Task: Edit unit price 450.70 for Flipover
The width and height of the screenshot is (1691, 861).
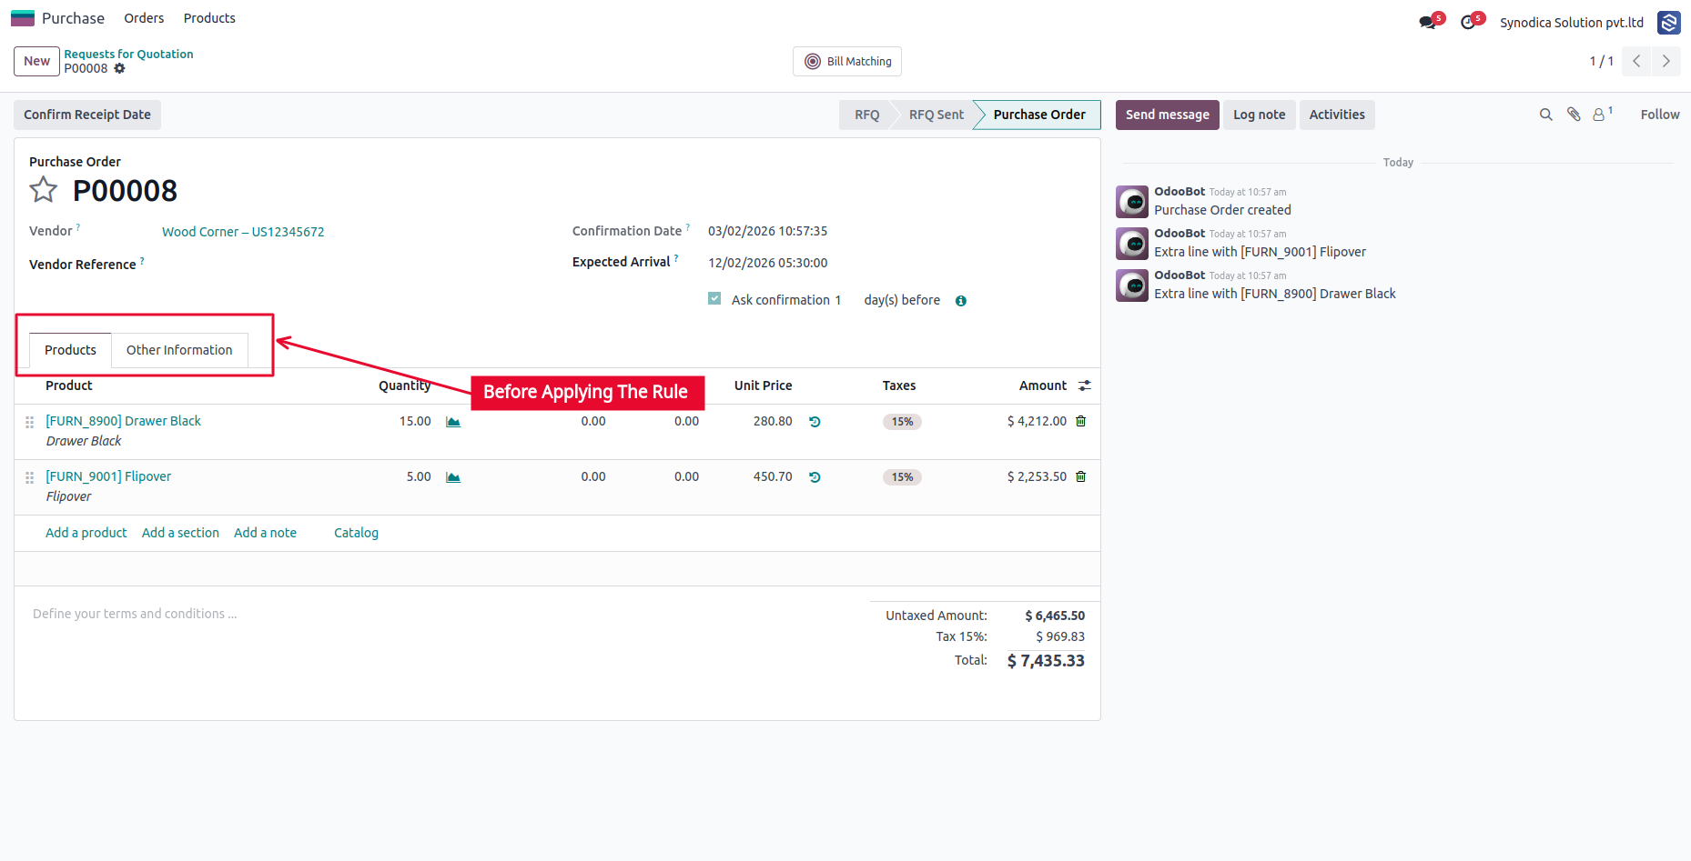Action: click(773, 476)
